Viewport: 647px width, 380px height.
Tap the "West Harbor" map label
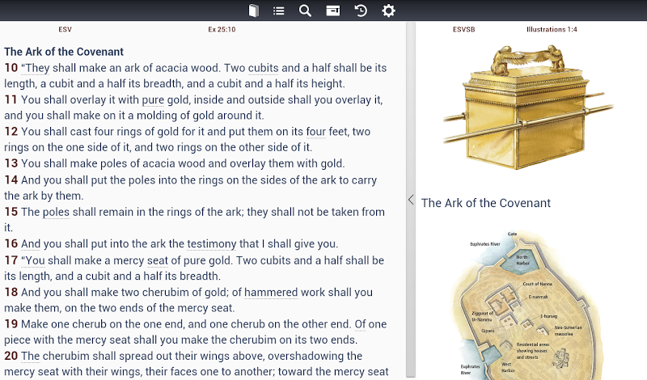[508, 367]
